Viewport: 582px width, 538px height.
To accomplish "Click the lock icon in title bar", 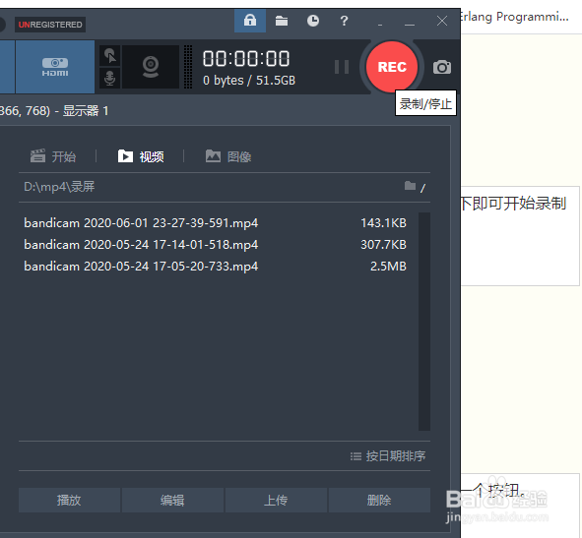I will click(x=250, y=21).
